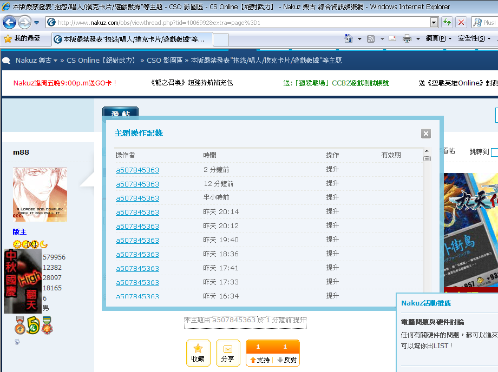Click the m88 user avatar image
The image size is (498, 372).
coord(40,194)
